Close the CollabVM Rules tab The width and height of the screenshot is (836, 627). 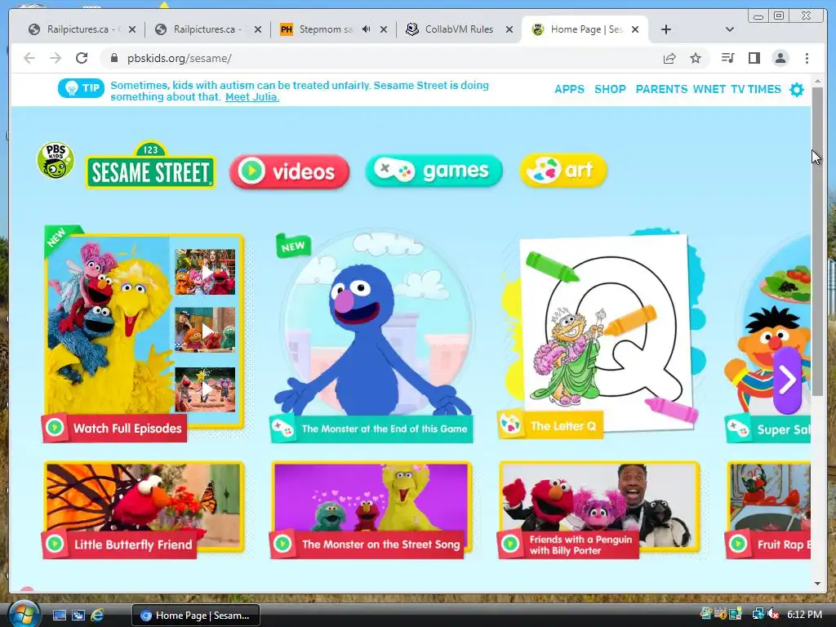coord(509,29)
